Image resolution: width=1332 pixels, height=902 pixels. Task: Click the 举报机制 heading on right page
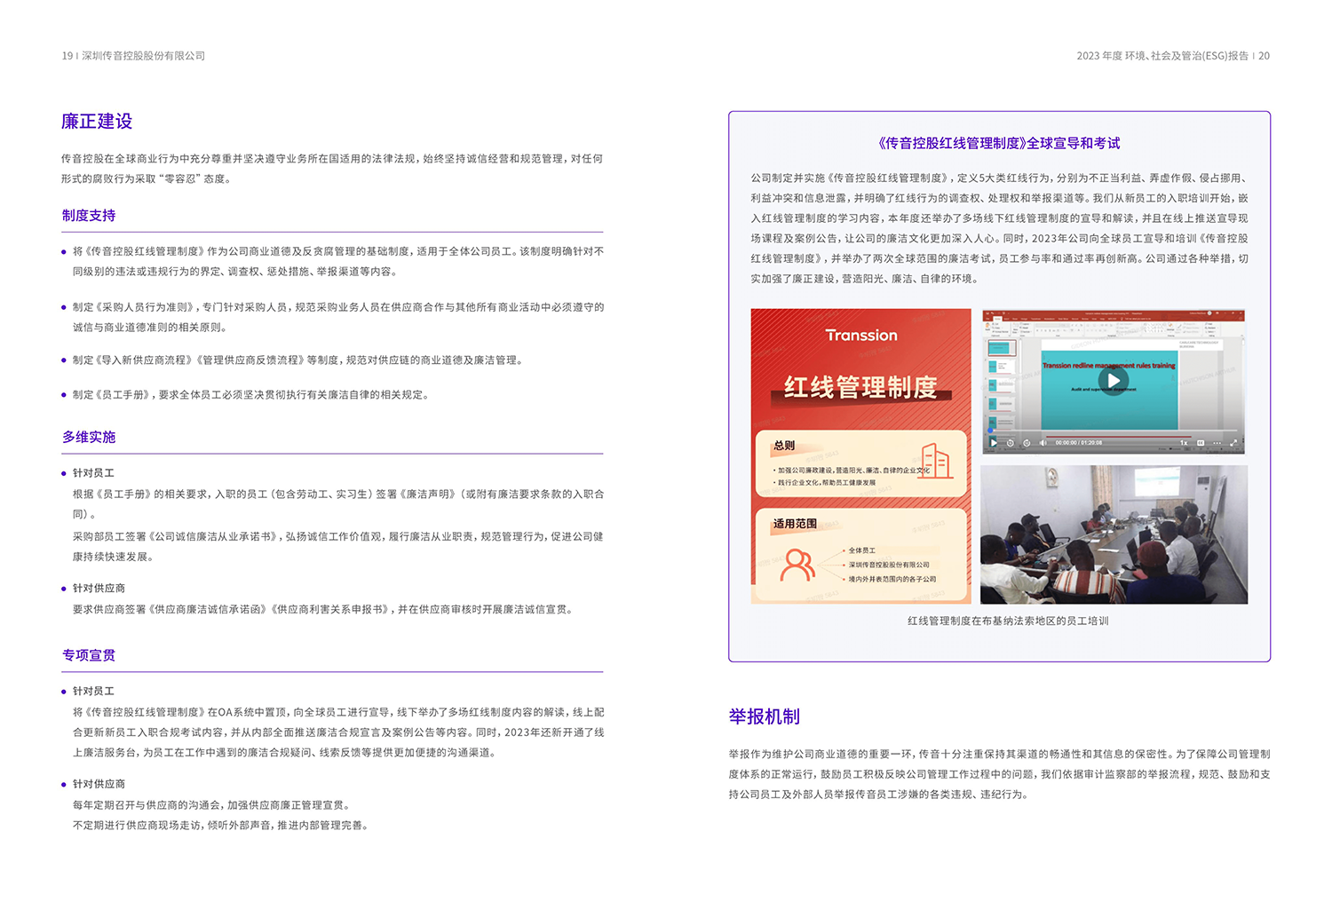pos(764,716)
